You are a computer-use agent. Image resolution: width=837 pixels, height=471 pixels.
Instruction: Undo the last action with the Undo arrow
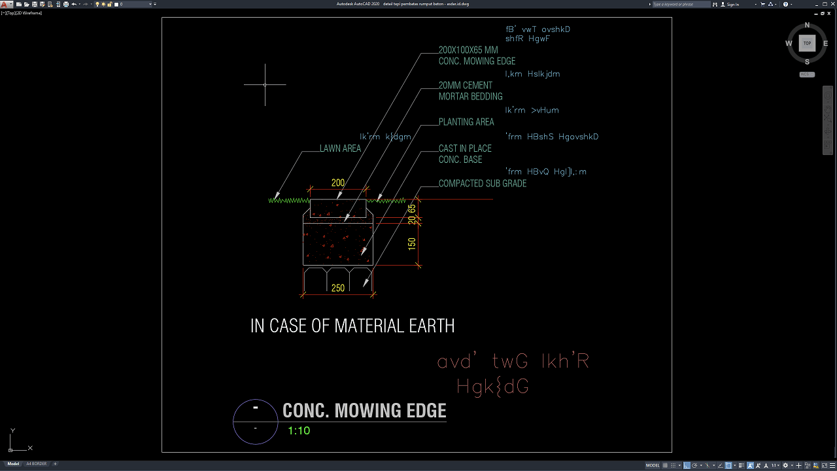(x=74, y=4)
